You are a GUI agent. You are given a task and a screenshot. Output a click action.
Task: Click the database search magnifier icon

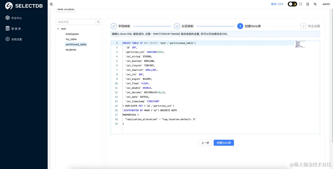point(99,22)
